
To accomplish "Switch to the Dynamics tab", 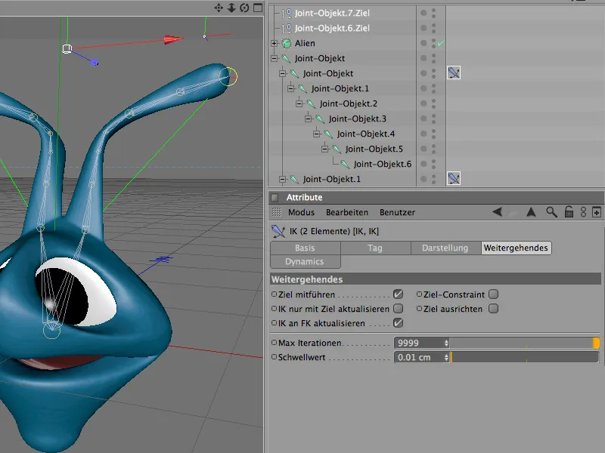I will tap(306, 261).
